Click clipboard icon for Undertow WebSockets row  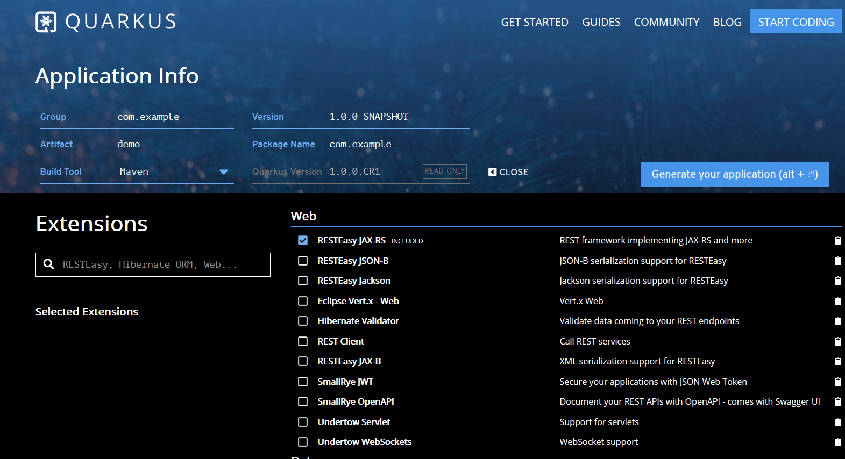[837, 442]
